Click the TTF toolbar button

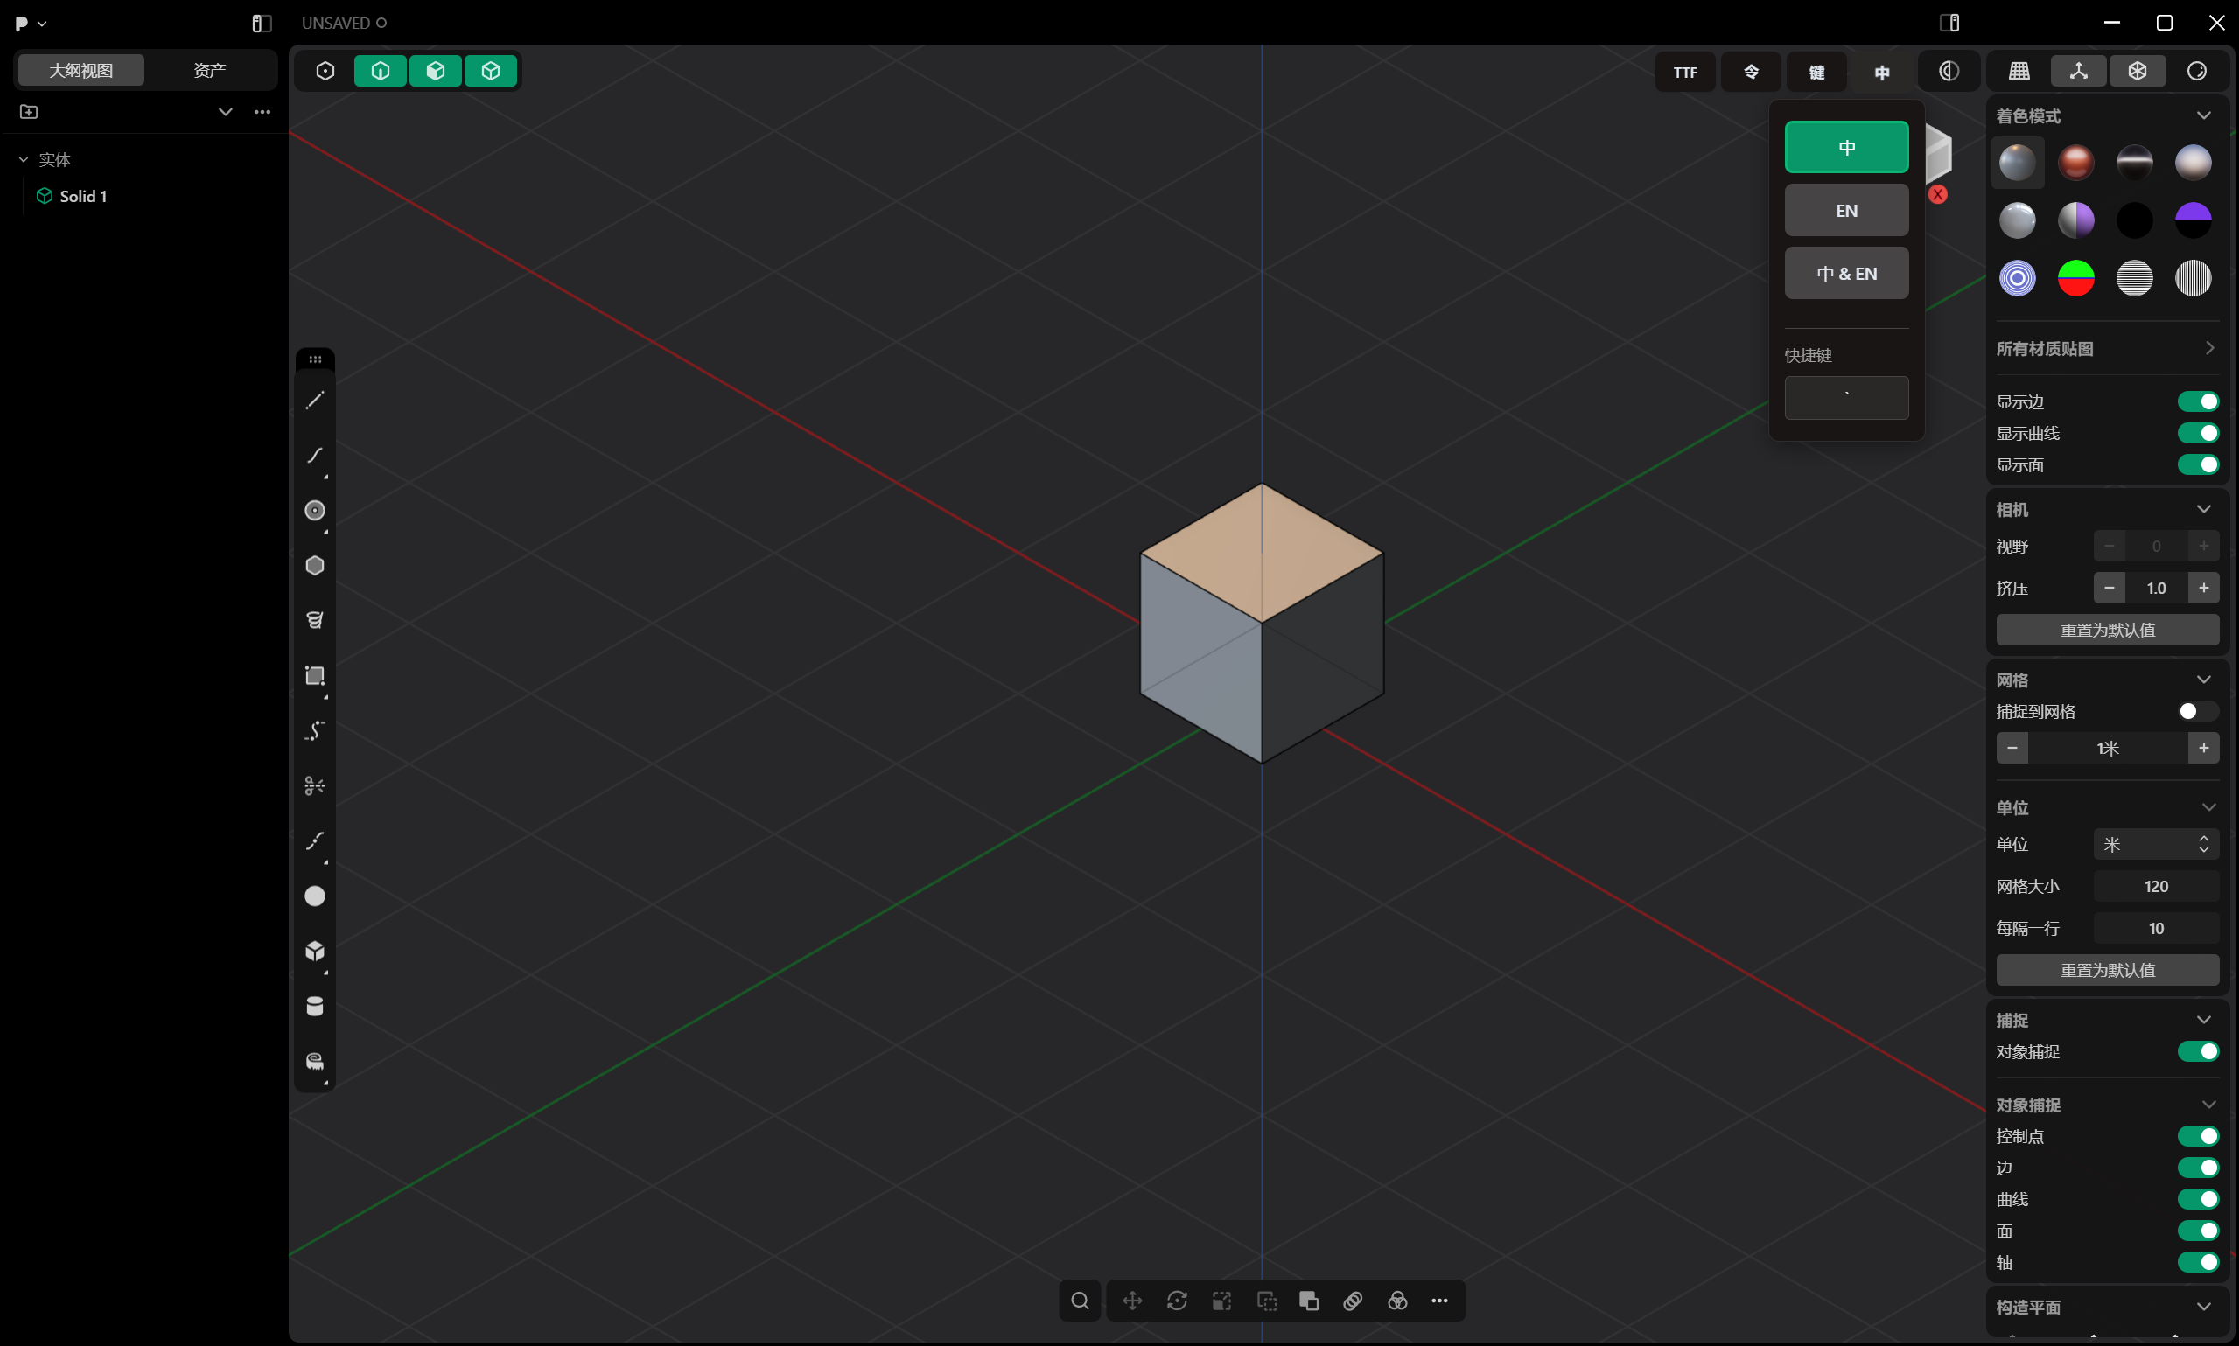[x=1686, y=72]
